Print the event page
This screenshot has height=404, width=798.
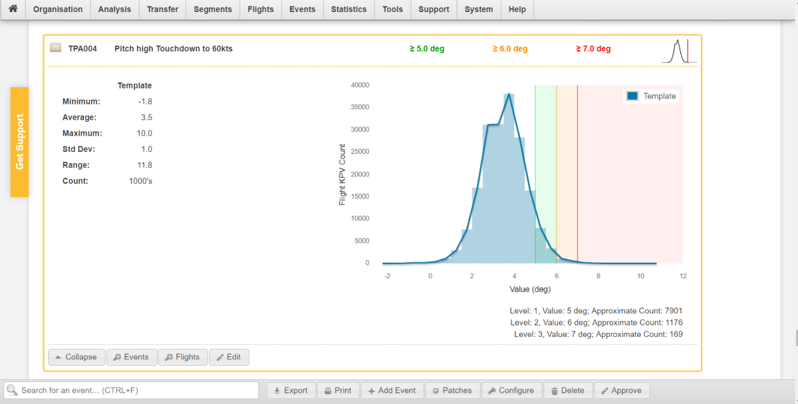coord(338,391)
